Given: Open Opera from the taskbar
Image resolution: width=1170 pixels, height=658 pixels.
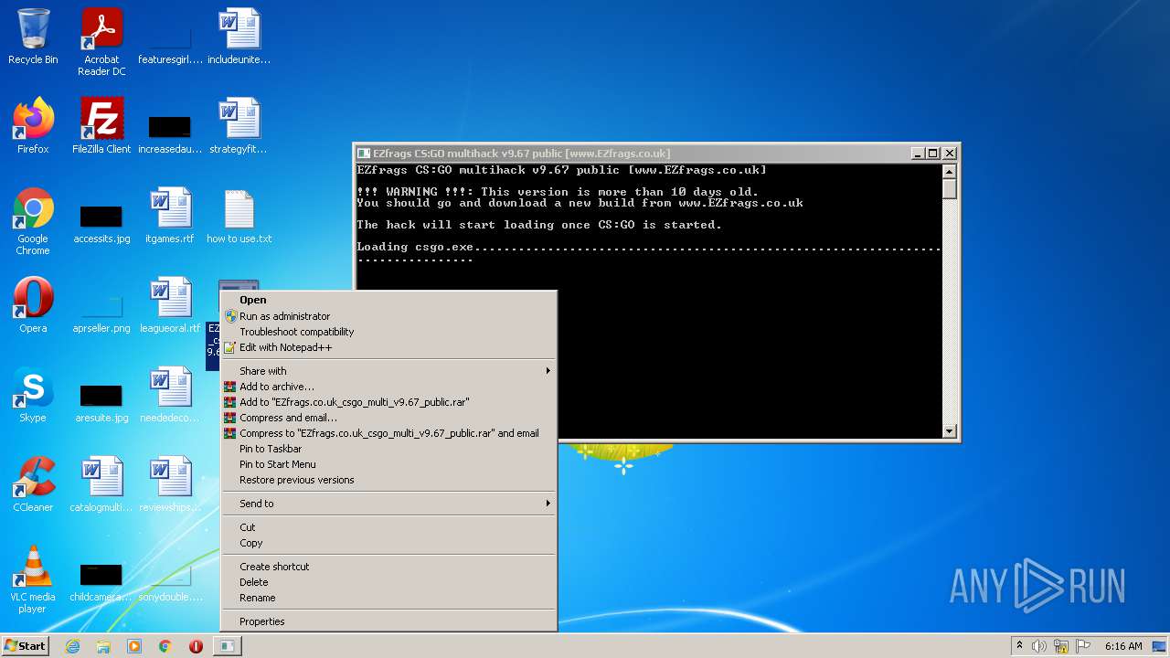Looking at the screenshot, I should [196, 646].
